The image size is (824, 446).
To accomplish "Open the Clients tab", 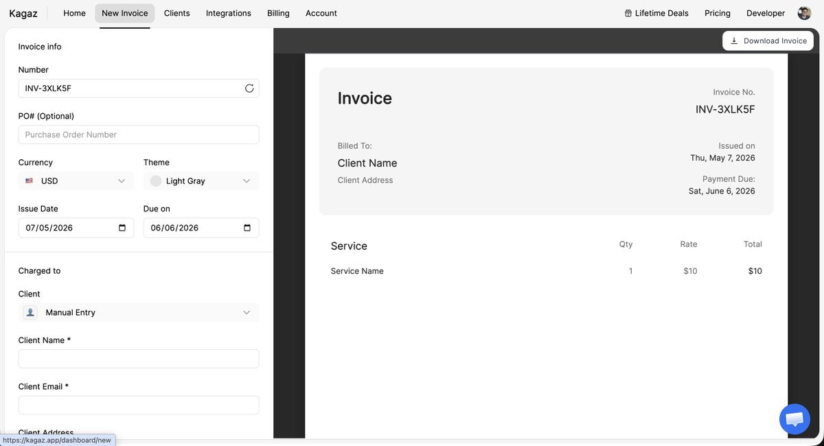I will click(x=177, y=13).
